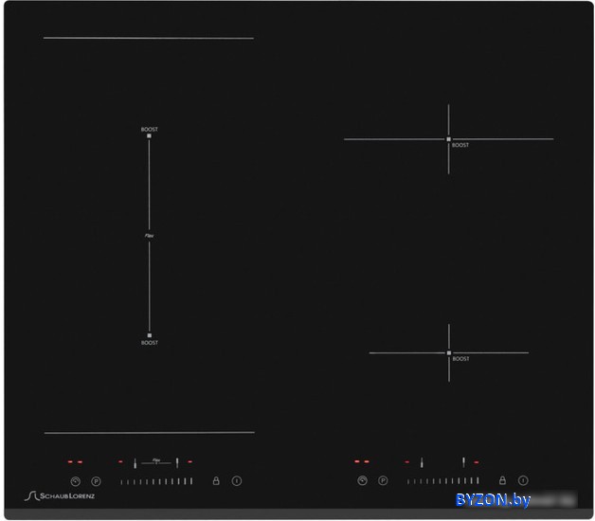The height and width of the screenshot is (521, 595).
Task: Select the right rear zone selector
Action: click(463, 462)
